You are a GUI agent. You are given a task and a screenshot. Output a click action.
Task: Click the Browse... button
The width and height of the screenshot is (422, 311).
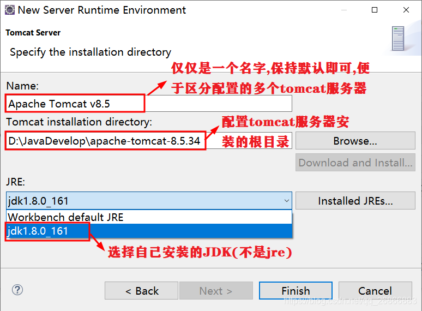(355, 141)
